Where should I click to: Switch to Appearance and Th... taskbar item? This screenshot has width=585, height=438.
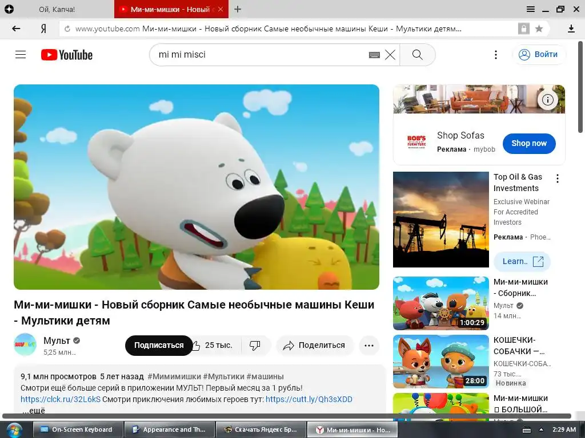[x=170, y=429]
